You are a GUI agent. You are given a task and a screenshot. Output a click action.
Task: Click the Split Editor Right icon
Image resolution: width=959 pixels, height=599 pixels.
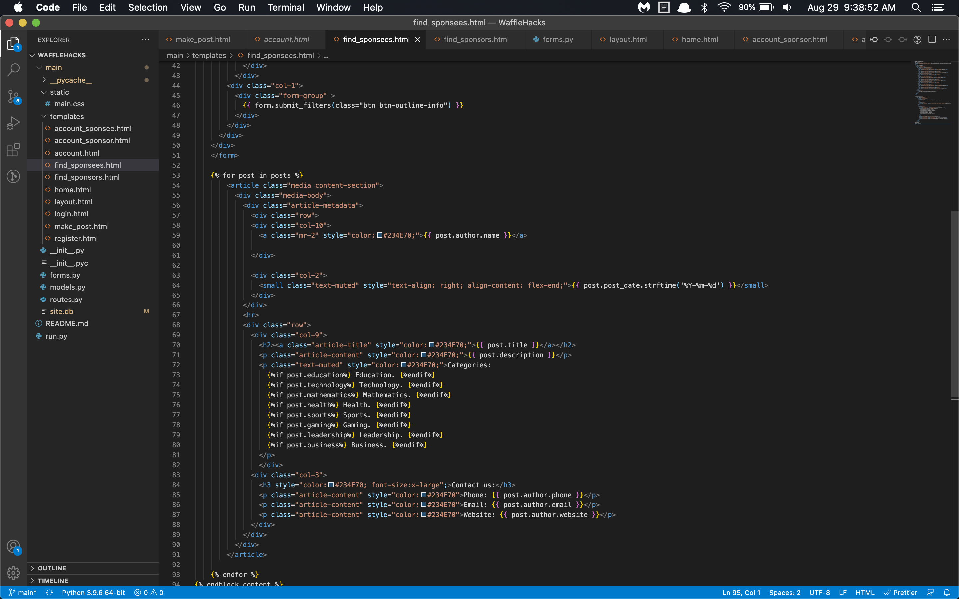click(932, 39)
